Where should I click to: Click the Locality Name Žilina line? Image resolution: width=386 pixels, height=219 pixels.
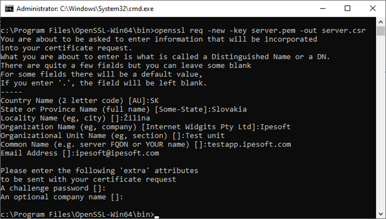click(75, 118)
